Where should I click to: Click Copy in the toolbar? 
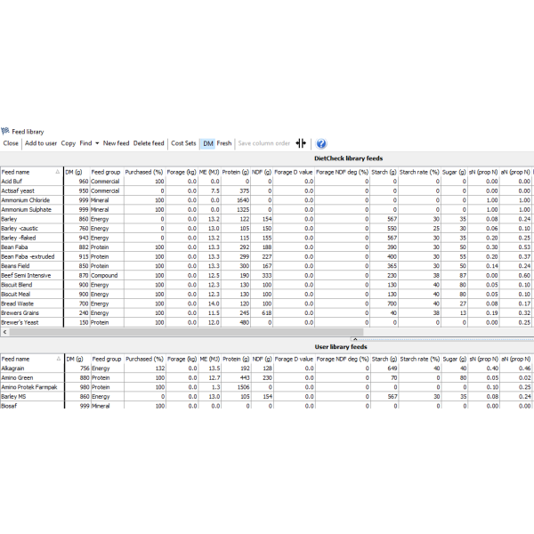[x=69, y=143]
